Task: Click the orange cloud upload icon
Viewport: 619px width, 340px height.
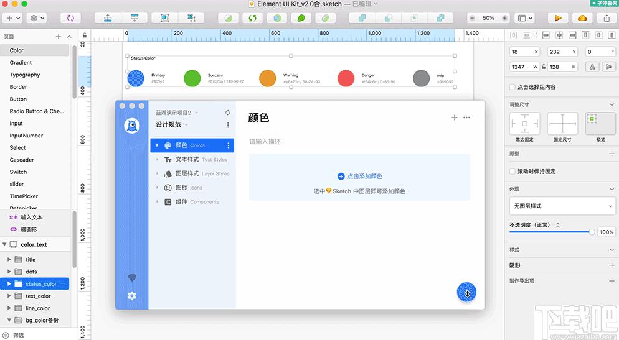Action: point(582,18)
